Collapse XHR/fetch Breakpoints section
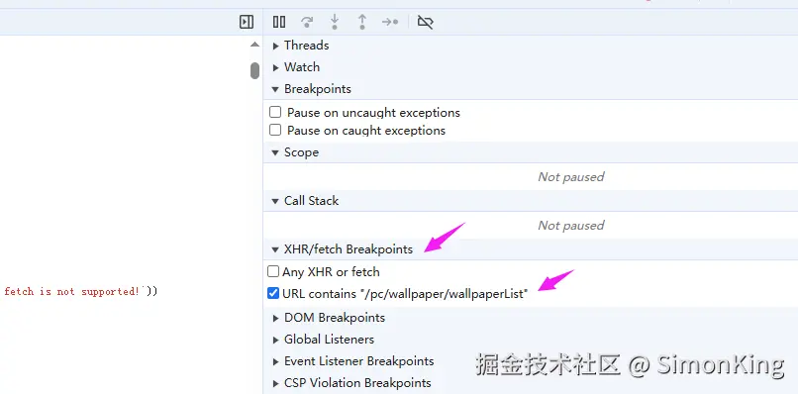Image resolution: width=798 pixels, height=394 pixels. (x=275, y=249)
